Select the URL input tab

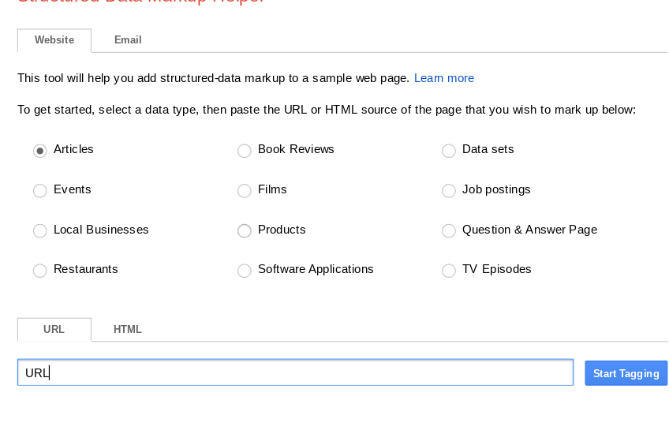point(54,330)
